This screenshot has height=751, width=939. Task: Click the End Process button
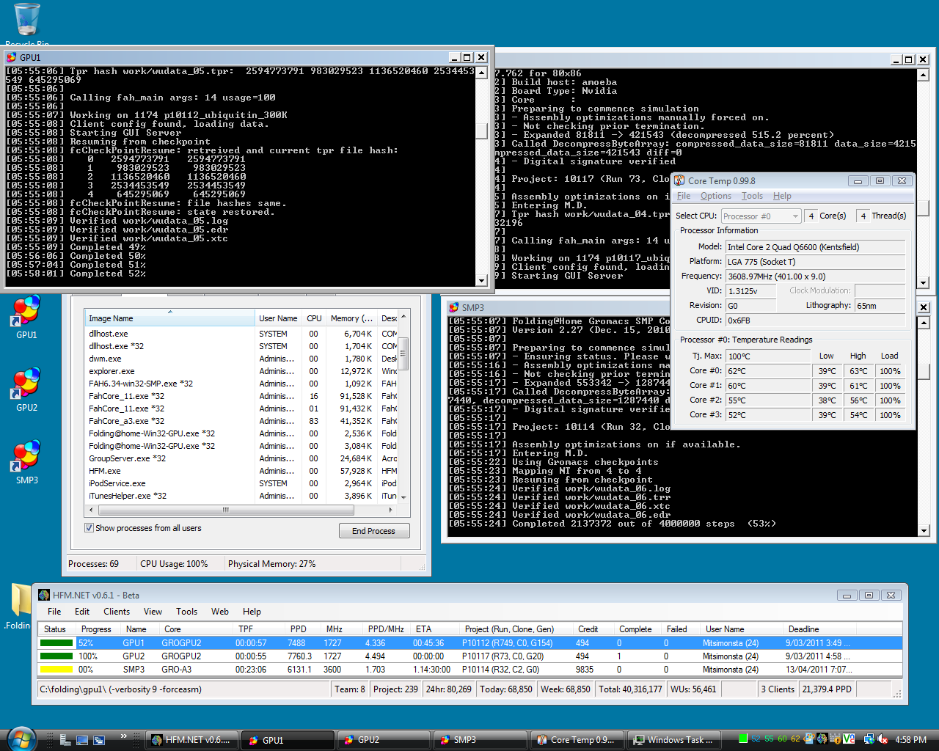point(374,531)
